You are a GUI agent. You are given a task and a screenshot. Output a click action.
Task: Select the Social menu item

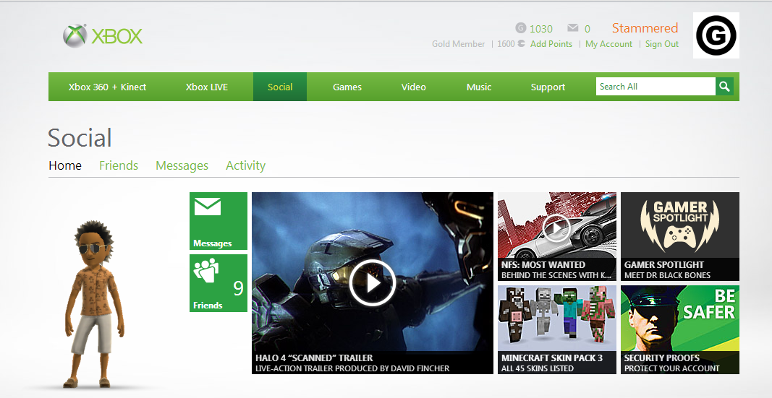[280, 87]
